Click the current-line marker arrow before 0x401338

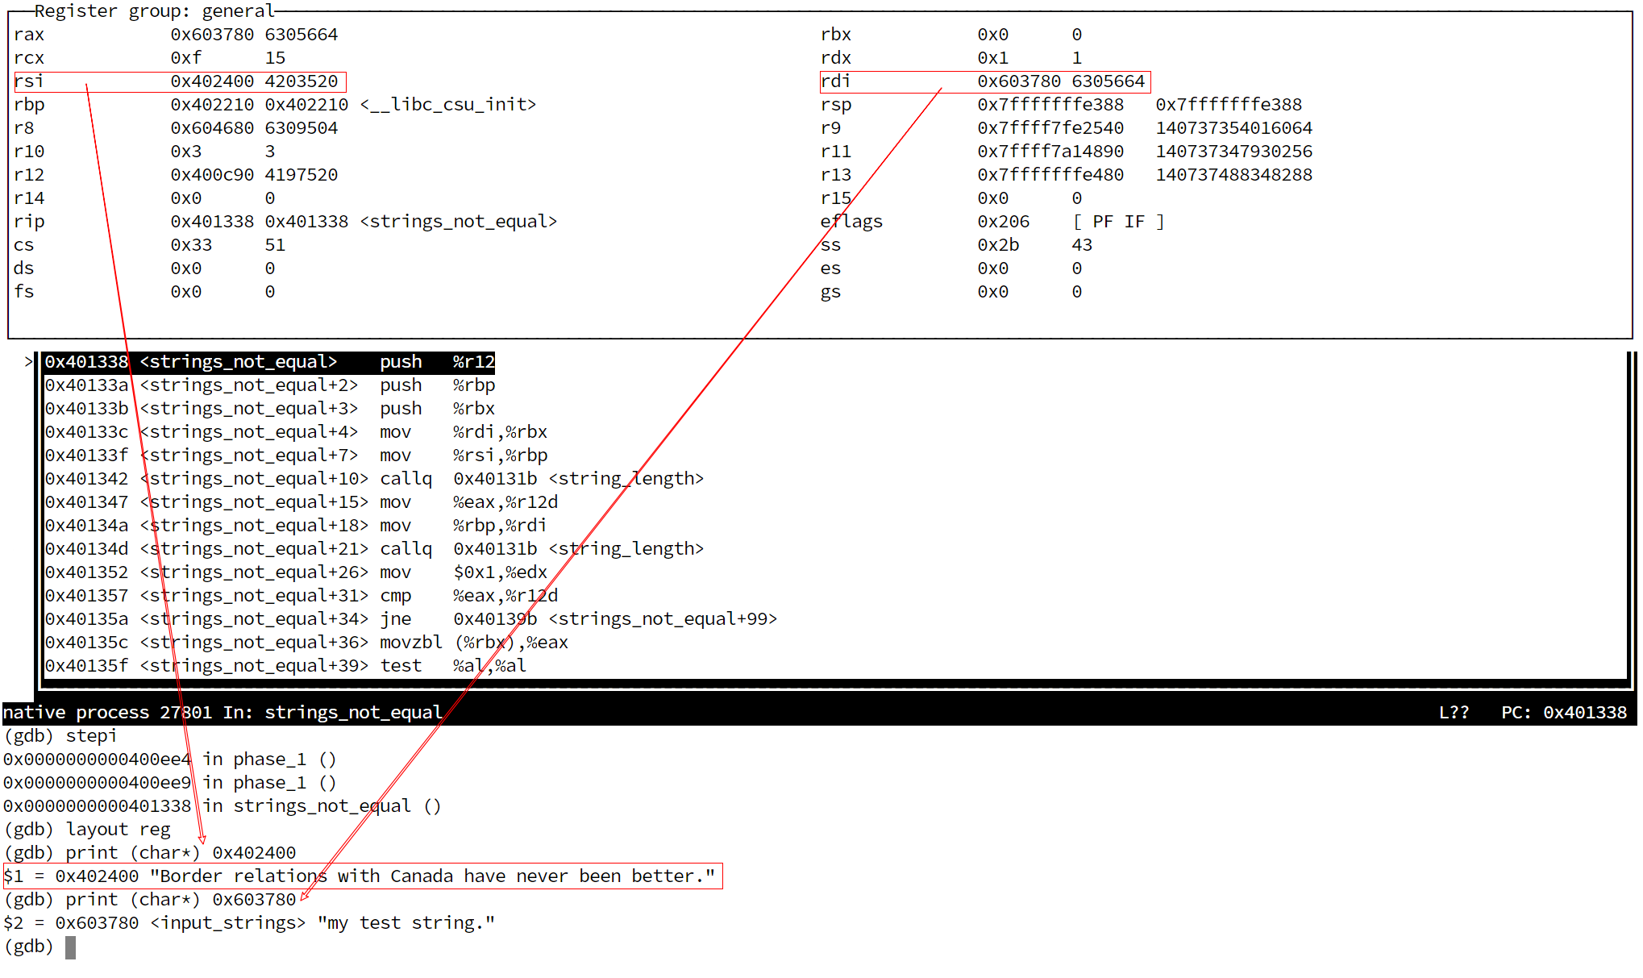coord(27,361)
